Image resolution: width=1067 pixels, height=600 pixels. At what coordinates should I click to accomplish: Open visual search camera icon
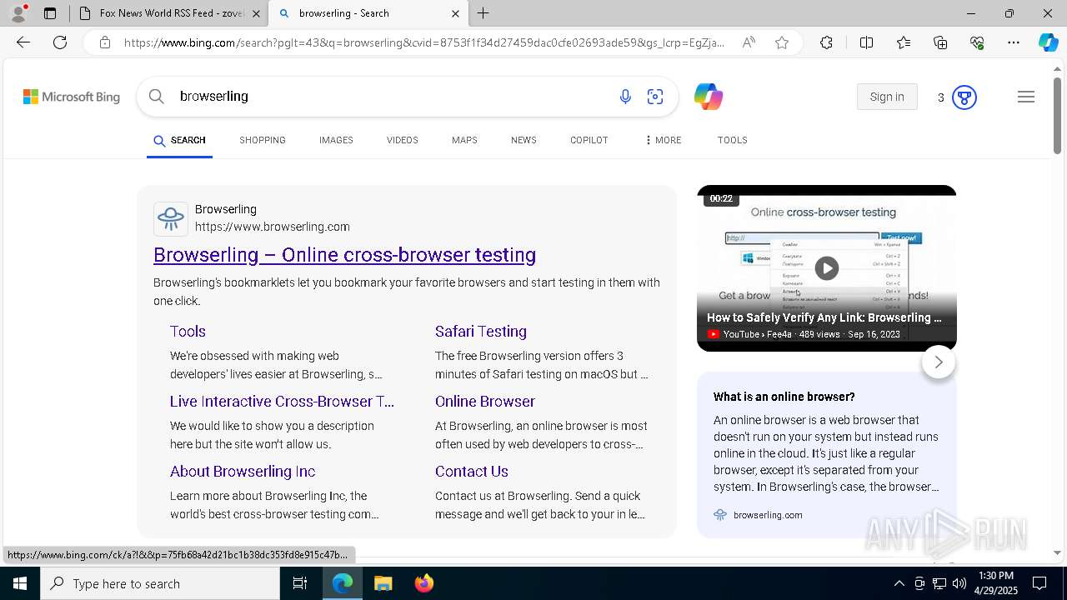click(655, 97)
